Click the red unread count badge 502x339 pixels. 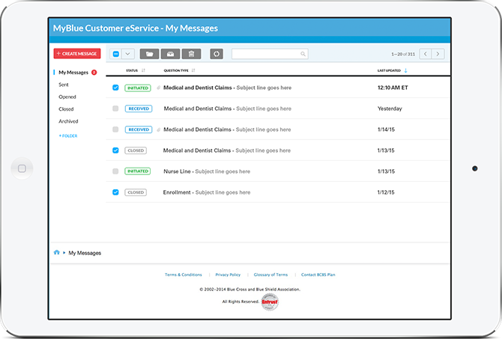coord(94,73)
